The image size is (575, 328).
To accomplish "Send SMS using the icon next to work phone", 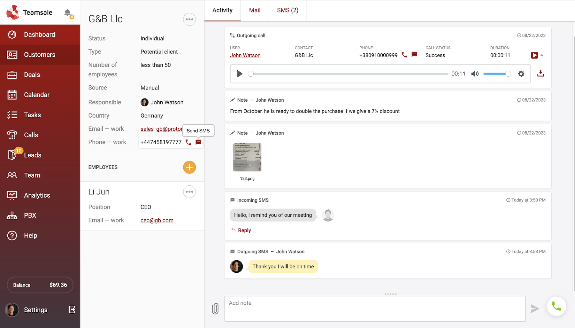I will click(198, 142).
